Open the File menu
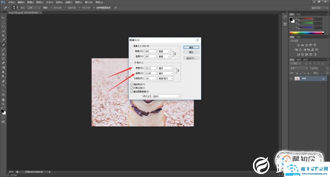The width and height of the screenshot is (330, 177). coord(11,2)
